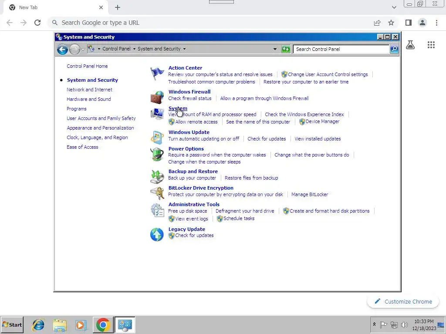The width and height of the screenshot is (446, 334).
Task: Open Chrome tab search chevron
Action: [394, 7]
